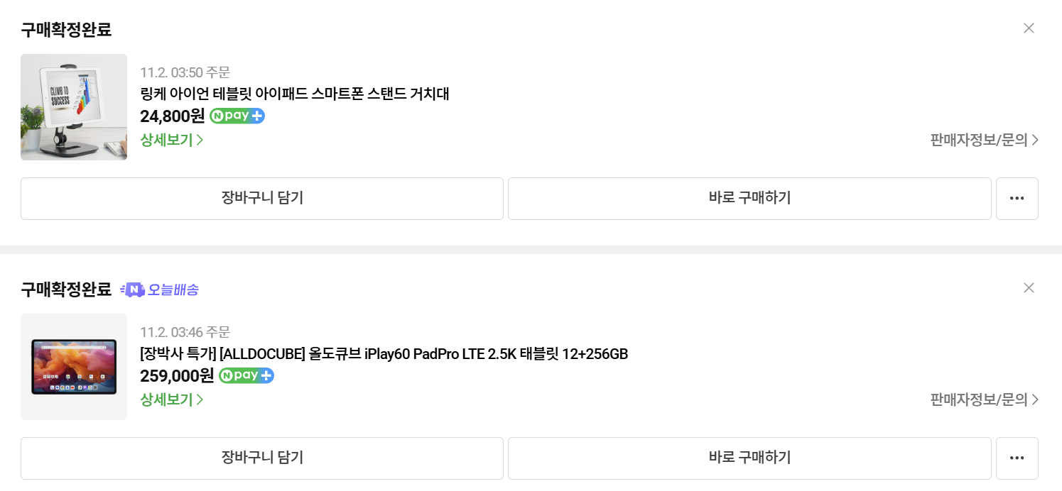
Task: Buy the ALLDOCUBE tablet now (바로 구매하기)
Action: (x=749, y=458)
